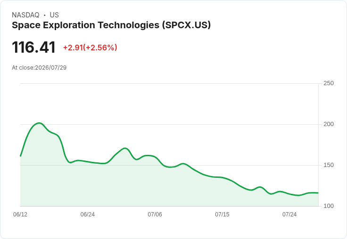Image resolution: width=347 pixels, height=239 pixels.
Task: Click the line's starting point at 06/12
Action: (20, 156)
